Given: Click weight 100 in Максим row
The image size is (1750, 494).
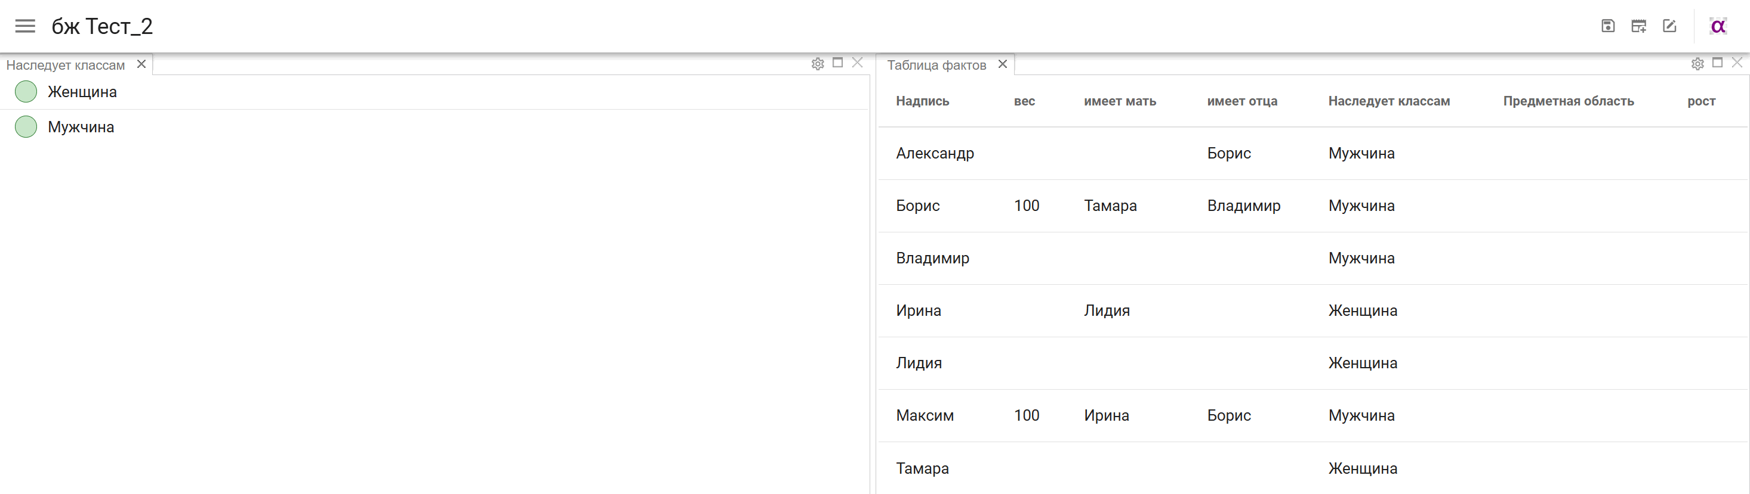Looking at the screenshot, I should coord(1027,415).
